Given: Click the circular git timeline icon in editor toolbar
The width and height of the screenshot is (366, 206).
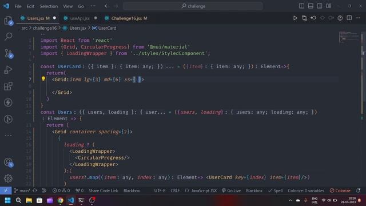Looking at the screenshot, I should (340, 18).
